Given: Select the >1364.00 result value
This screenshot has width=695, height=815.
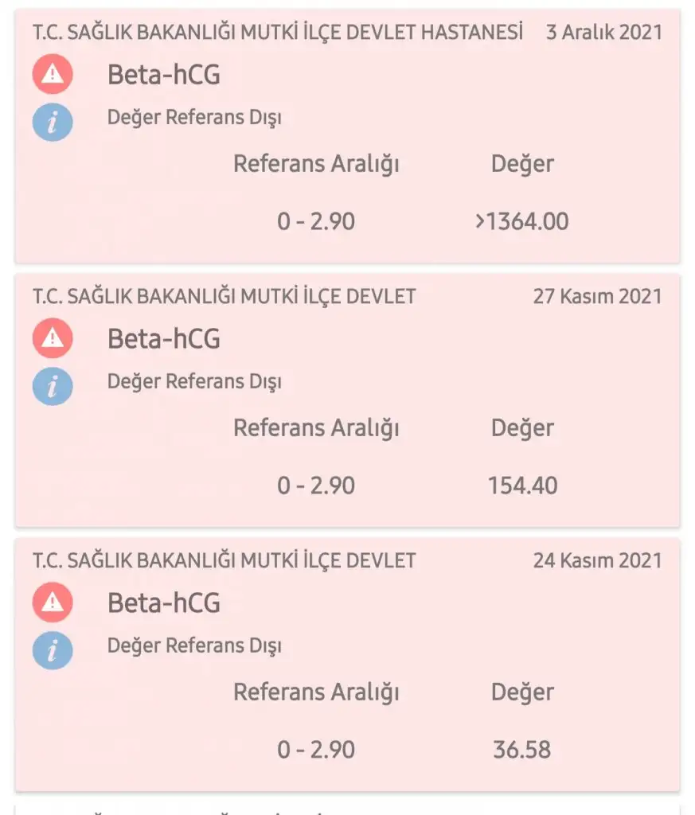Looking at the screenshot, I should (521, 221).
